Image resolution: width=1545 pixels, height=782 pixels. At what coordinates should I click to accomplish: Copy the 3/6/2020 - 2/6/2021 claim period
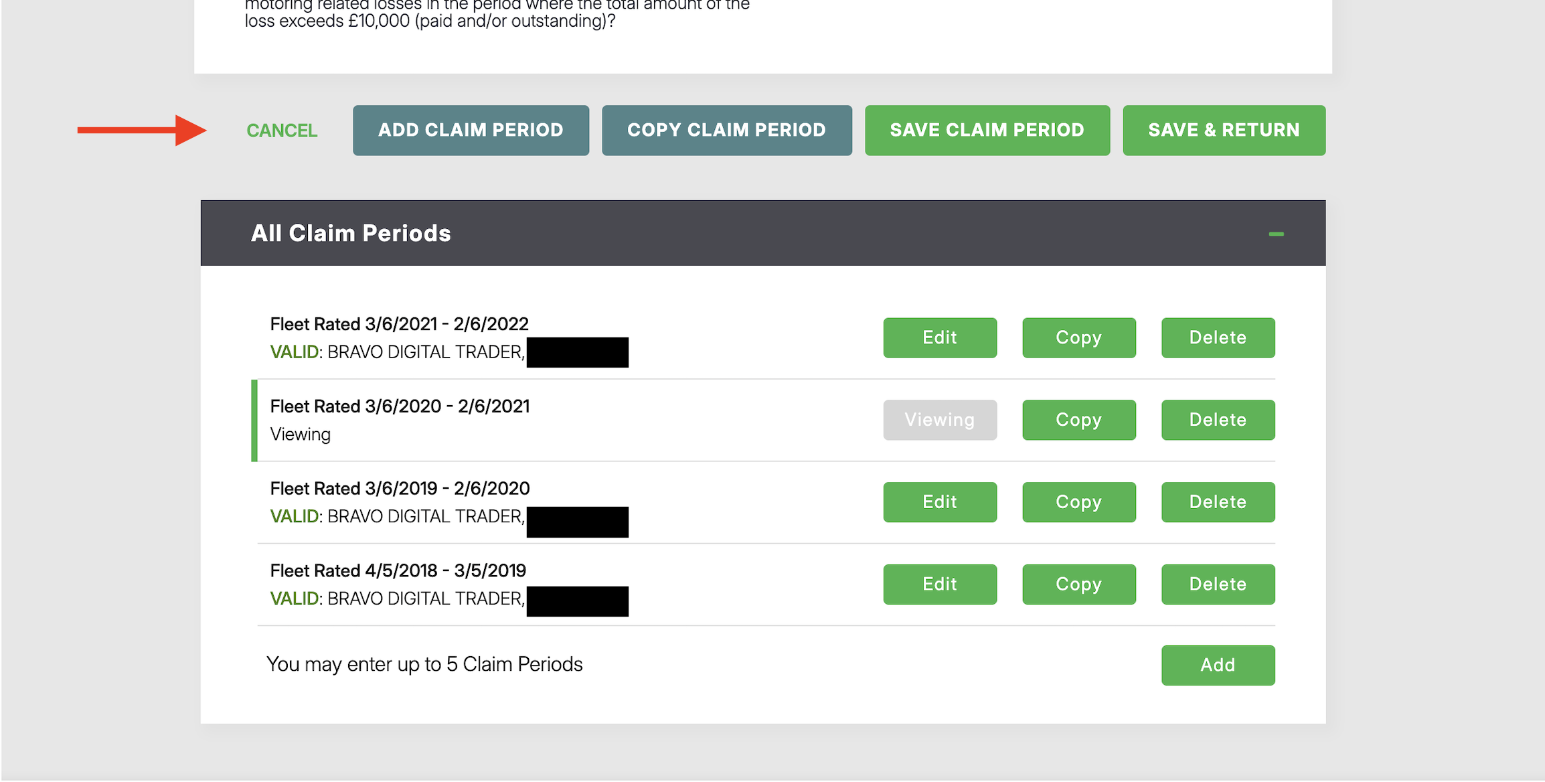point(1078,420)
